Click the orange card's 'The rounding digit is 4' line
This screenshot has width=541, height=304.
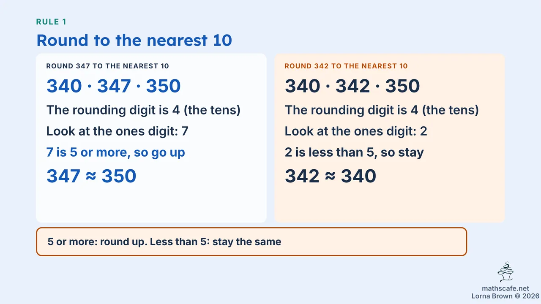pyautogui.click(x=382, y=110)
